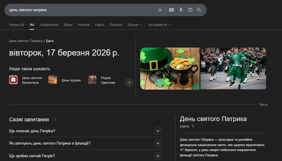The width and height of the screenshot is (282, 161).
Task: Open the three-dot menu beside Схожі запитання
Action: (x=55, y=120)
